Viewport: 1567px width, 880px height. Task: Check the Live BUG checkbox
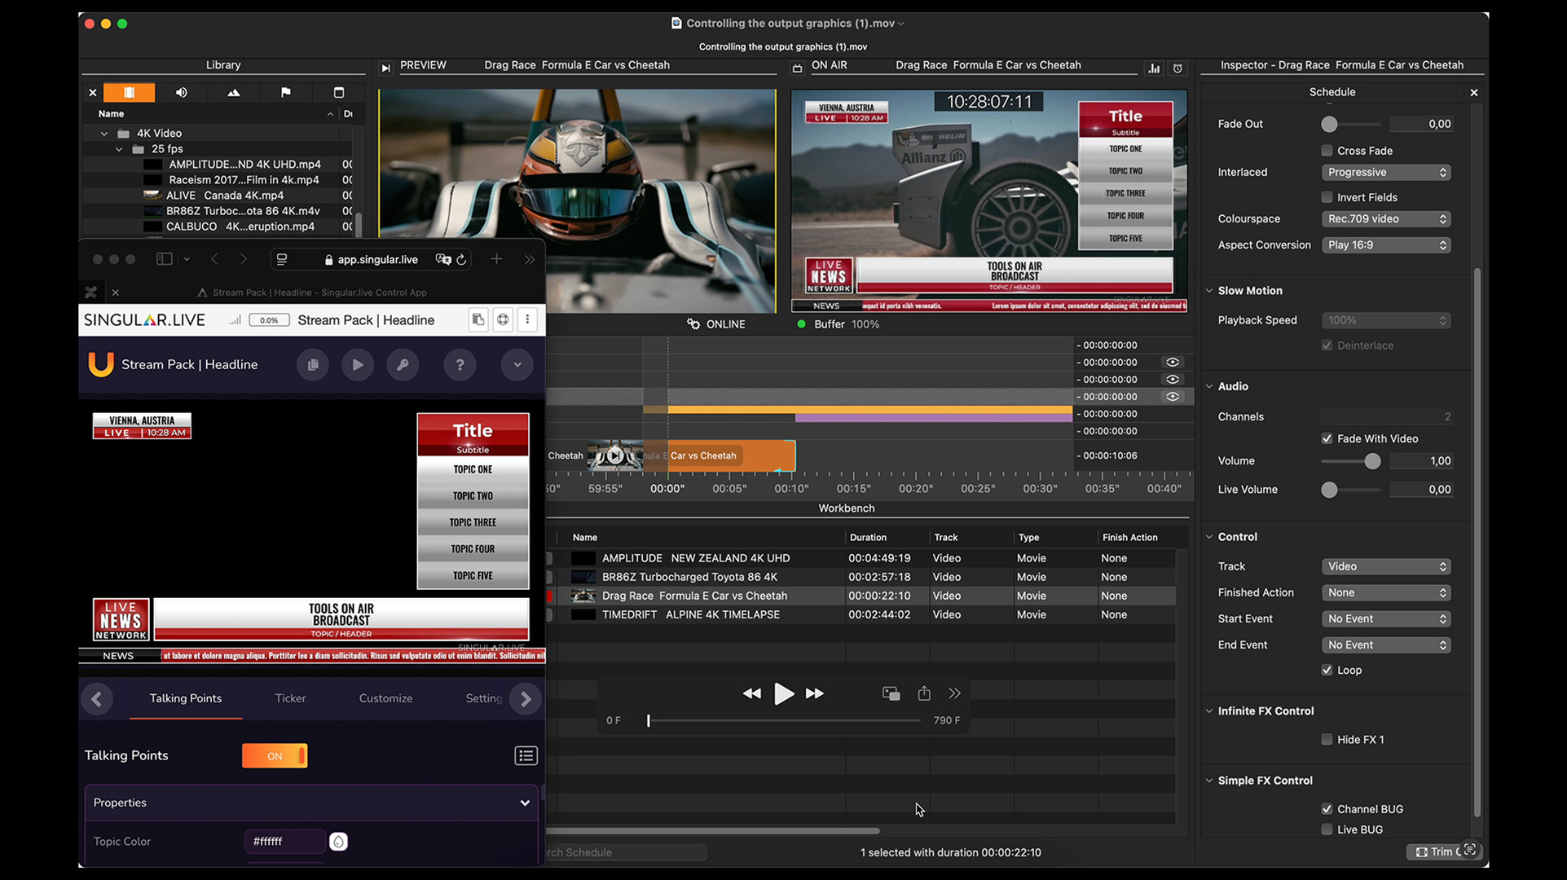1327,829
